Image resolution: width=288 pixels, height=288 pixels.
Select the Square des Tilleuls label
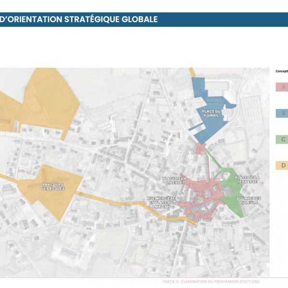pos(249,201)
